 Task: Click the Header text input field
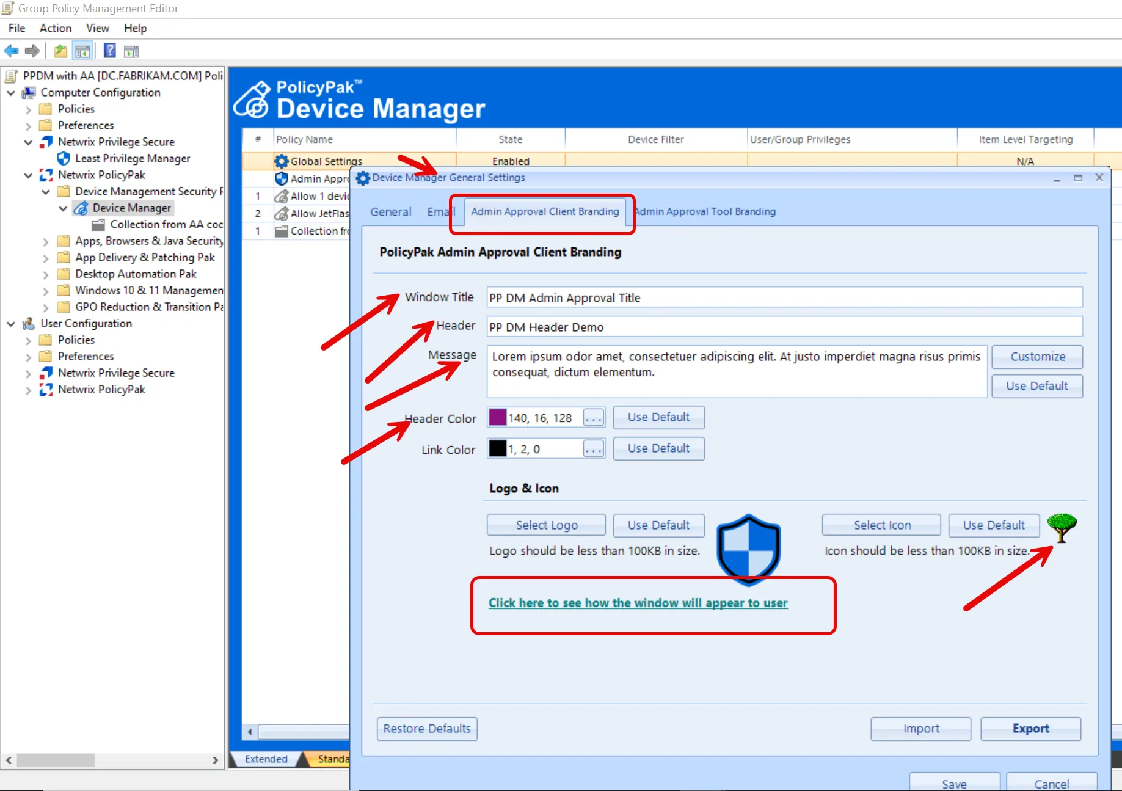[x=784, y=327]
